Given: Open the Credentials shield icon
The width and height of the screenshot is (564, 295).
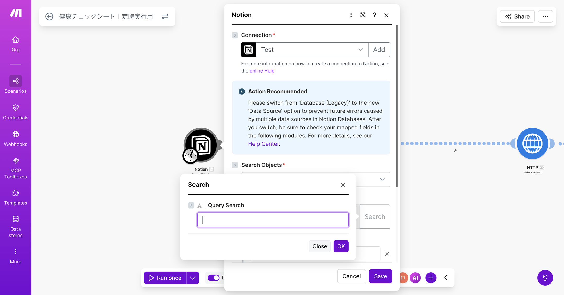Looking at the screenshot, I should [15, 108].
